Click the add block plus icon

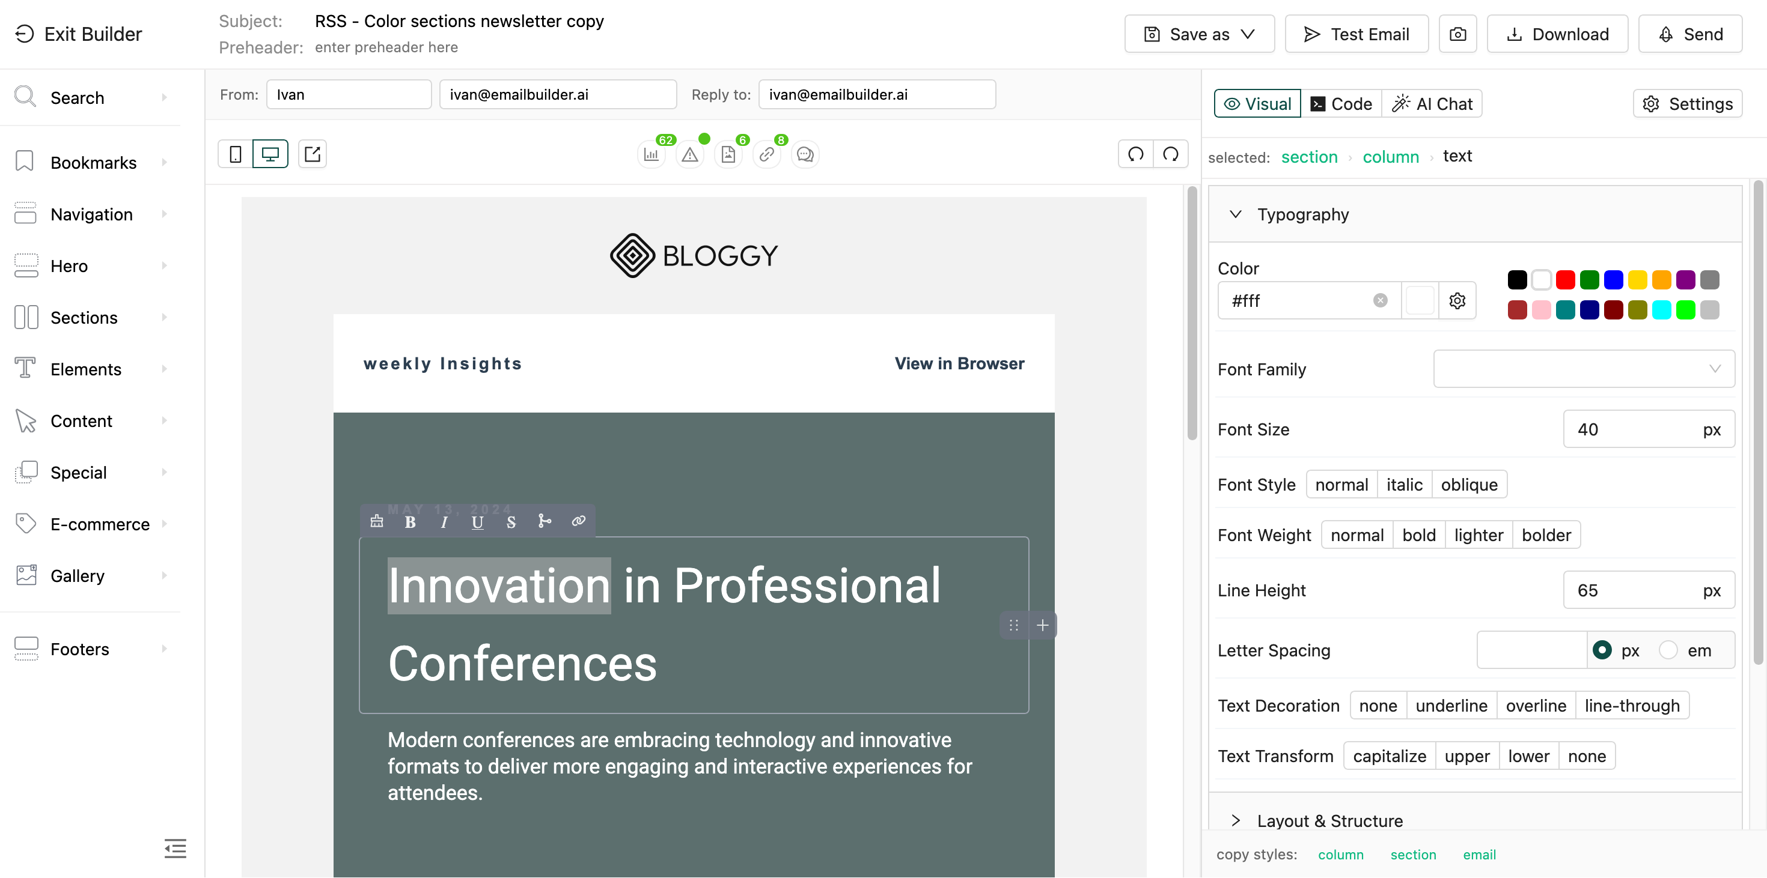[1043, 625]
